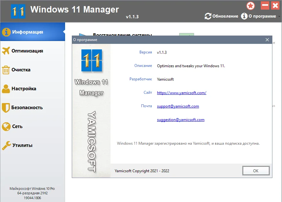The width and height of the screenshot is (282, 202).
Task: Click the 11 app logo in header
Action: point(18,11)
